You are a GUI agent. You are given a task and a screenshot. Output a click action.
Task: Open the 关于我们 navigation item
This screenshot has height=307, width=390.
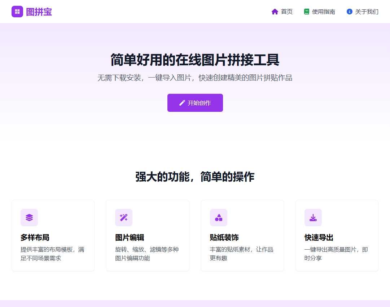pyautogui.click(x=366, y=12)
